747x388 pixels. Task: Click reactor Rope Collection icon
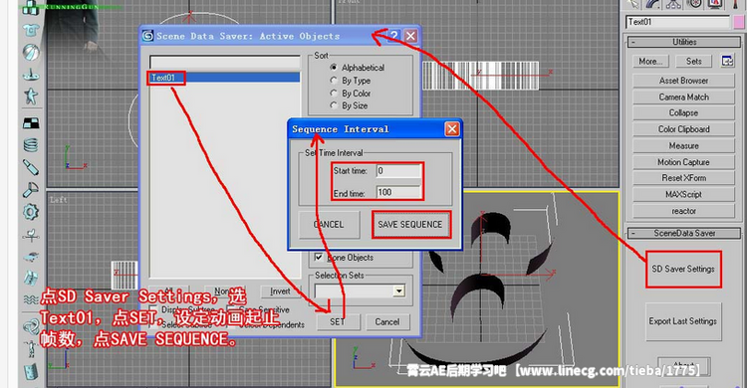(31, 75)
